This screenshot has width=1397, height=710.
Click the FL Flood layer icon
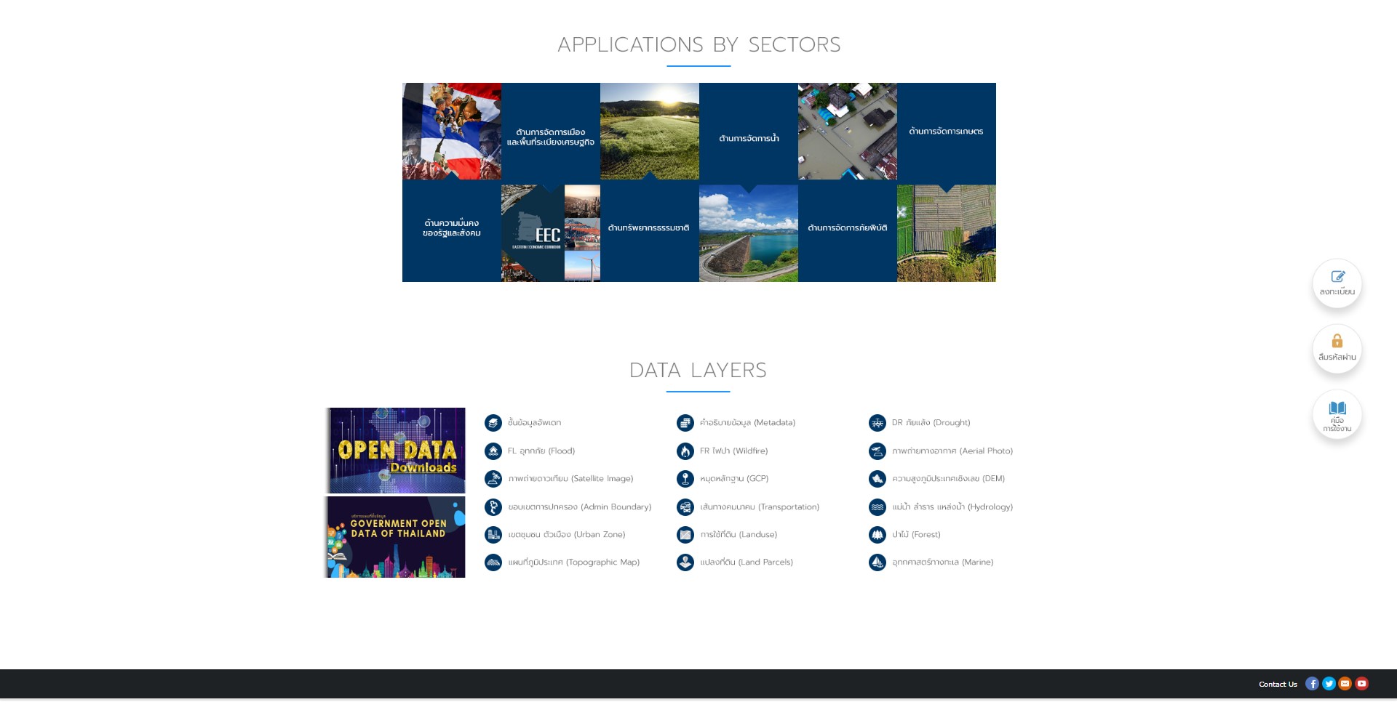click(x=493, y=451)
